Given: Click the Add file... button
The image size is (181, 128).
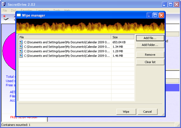Looking at the screenshot, I should click(x=150, y=38).
